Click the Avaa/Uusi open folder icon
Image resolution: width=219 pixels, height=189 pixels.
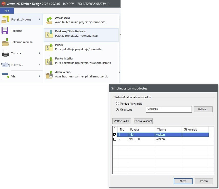(49, 20)
